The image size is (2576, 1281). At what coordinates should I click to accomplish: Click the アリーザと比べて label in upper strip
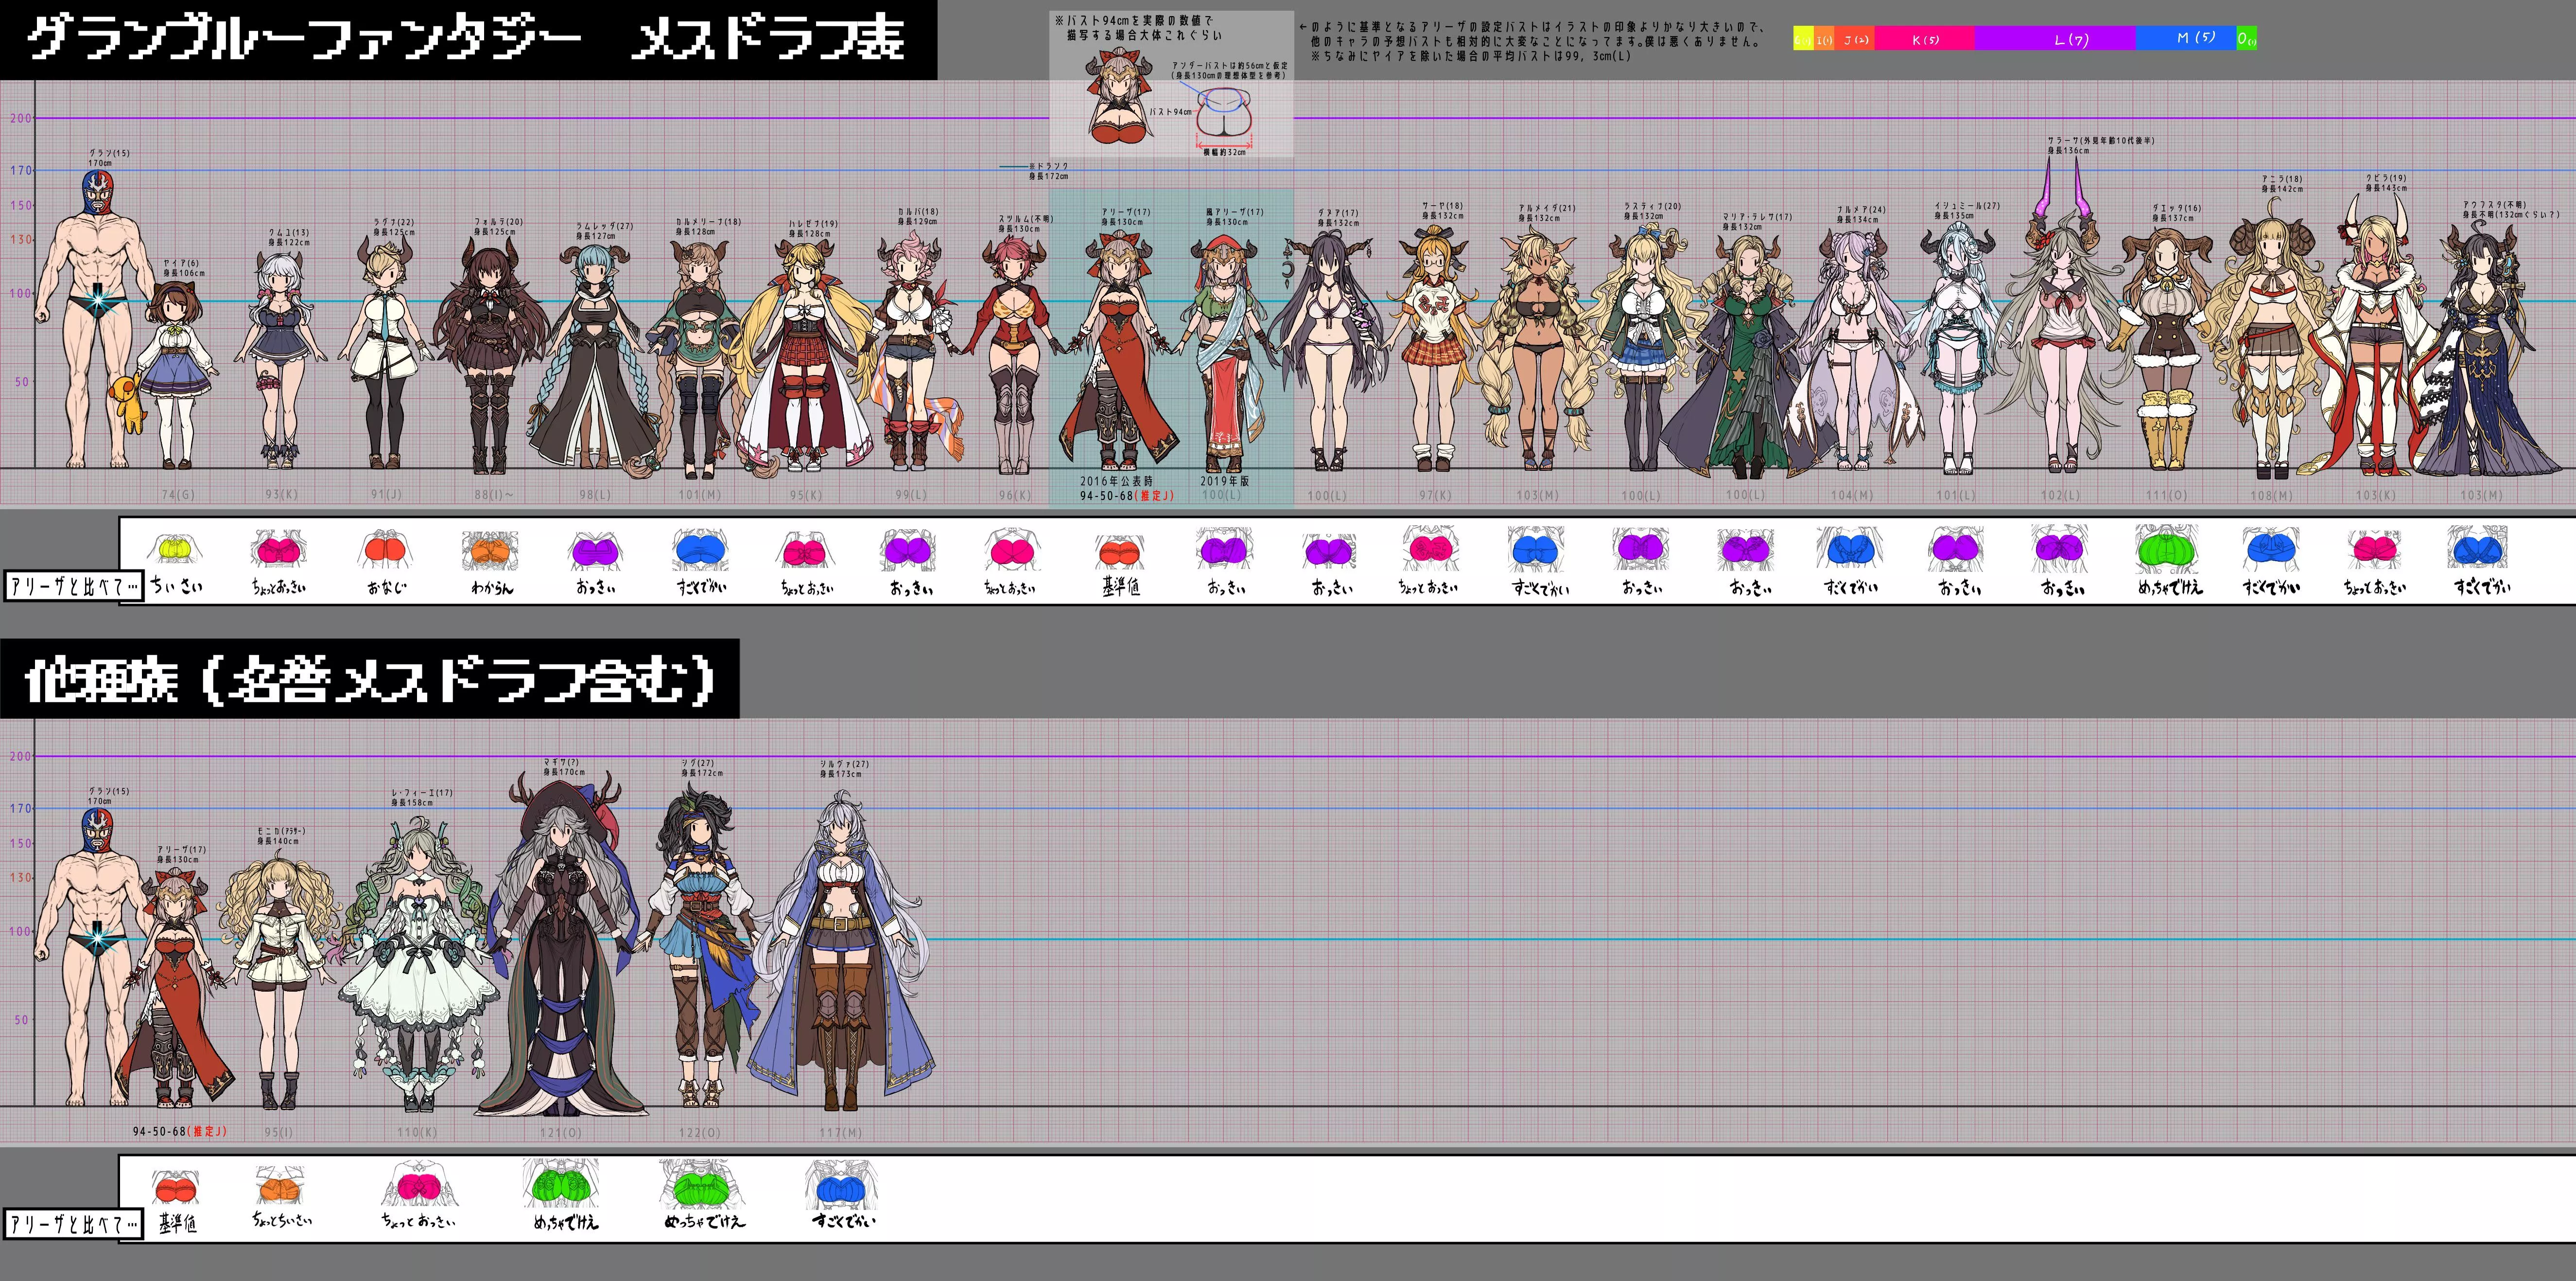point(73,586)
